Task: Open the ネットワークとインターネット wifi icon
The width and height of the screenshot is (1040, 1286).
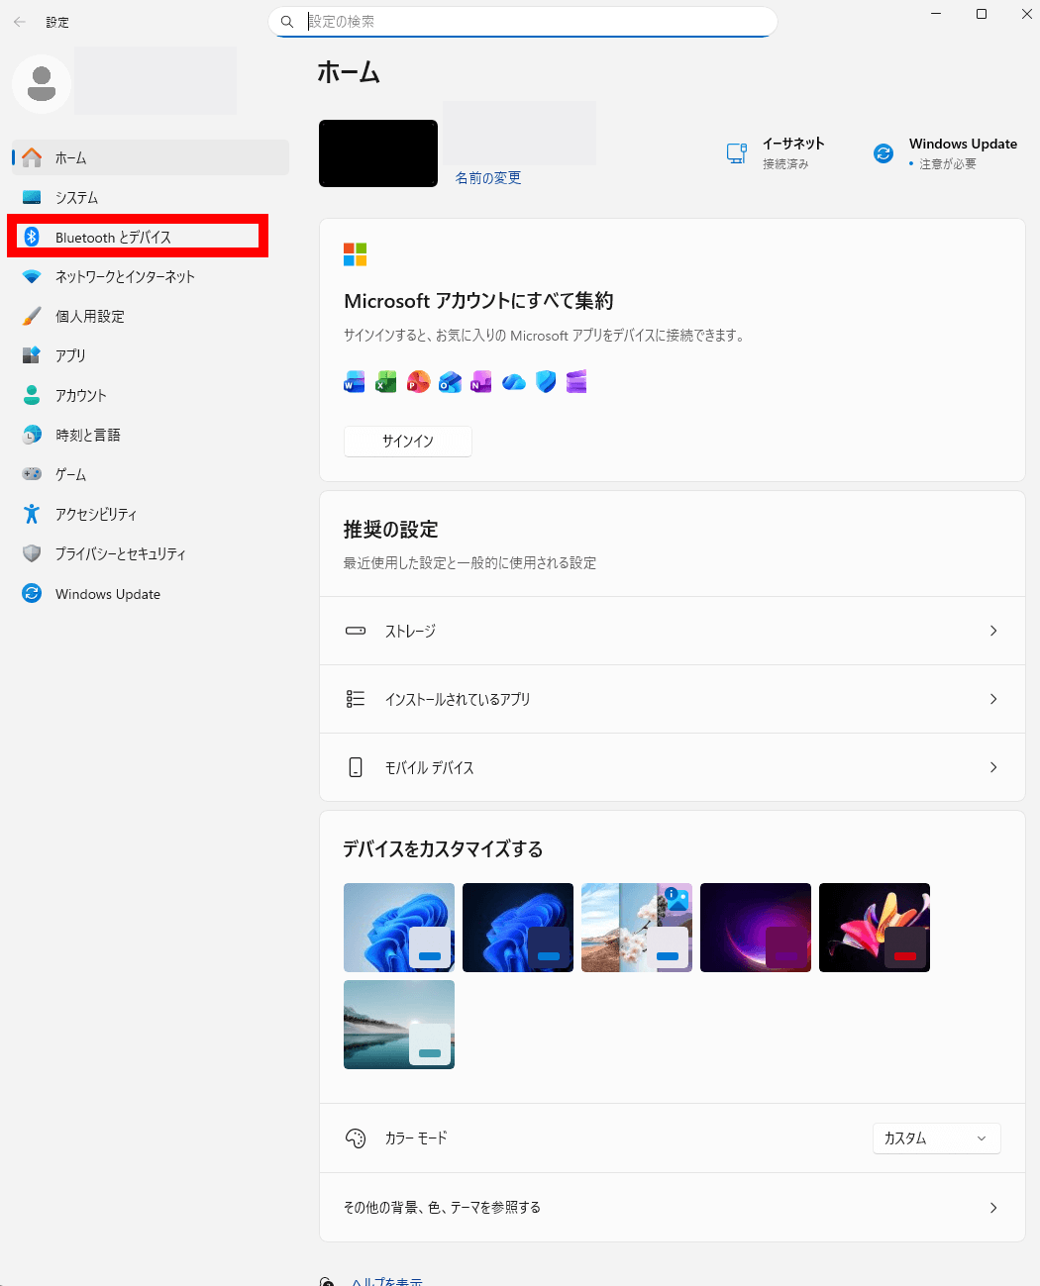Action: tap(32, 276)
